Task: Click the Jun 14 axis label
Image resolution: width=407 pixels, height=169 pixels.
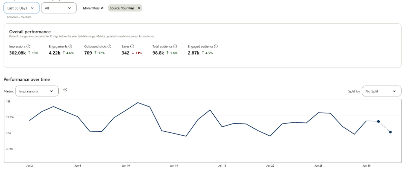Action: coord(174,166)
